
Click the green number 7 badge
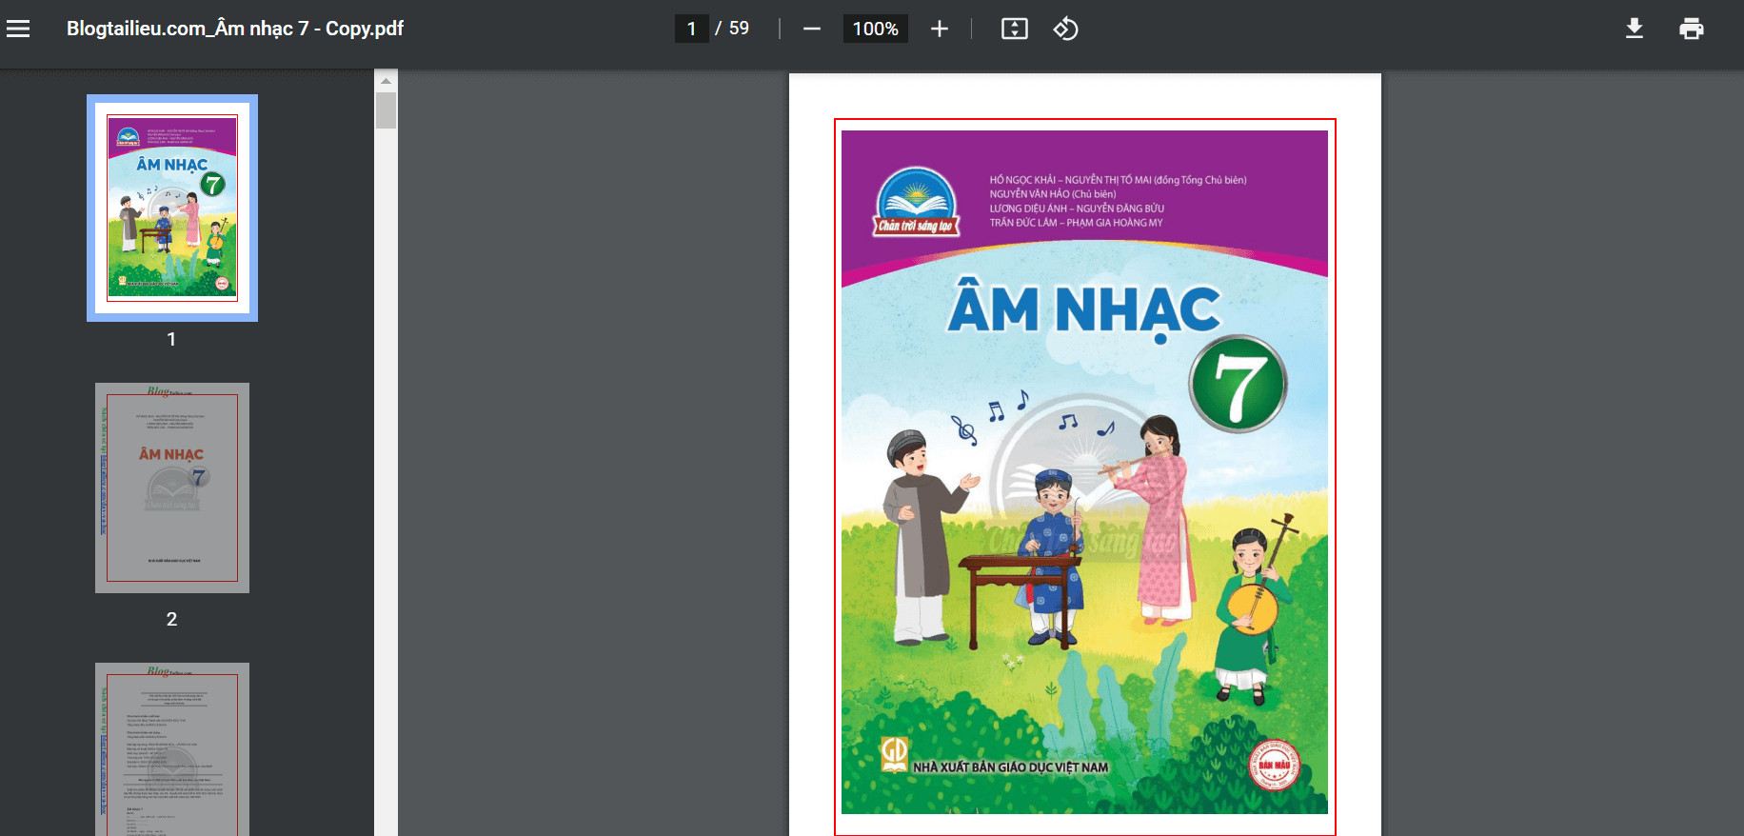click(1238, 385)
